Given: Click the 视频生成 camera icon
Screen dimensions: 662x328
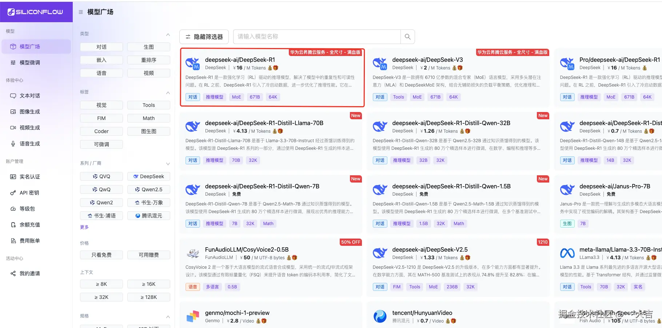Looking at the screenshot, I should (x=13, y=128).
